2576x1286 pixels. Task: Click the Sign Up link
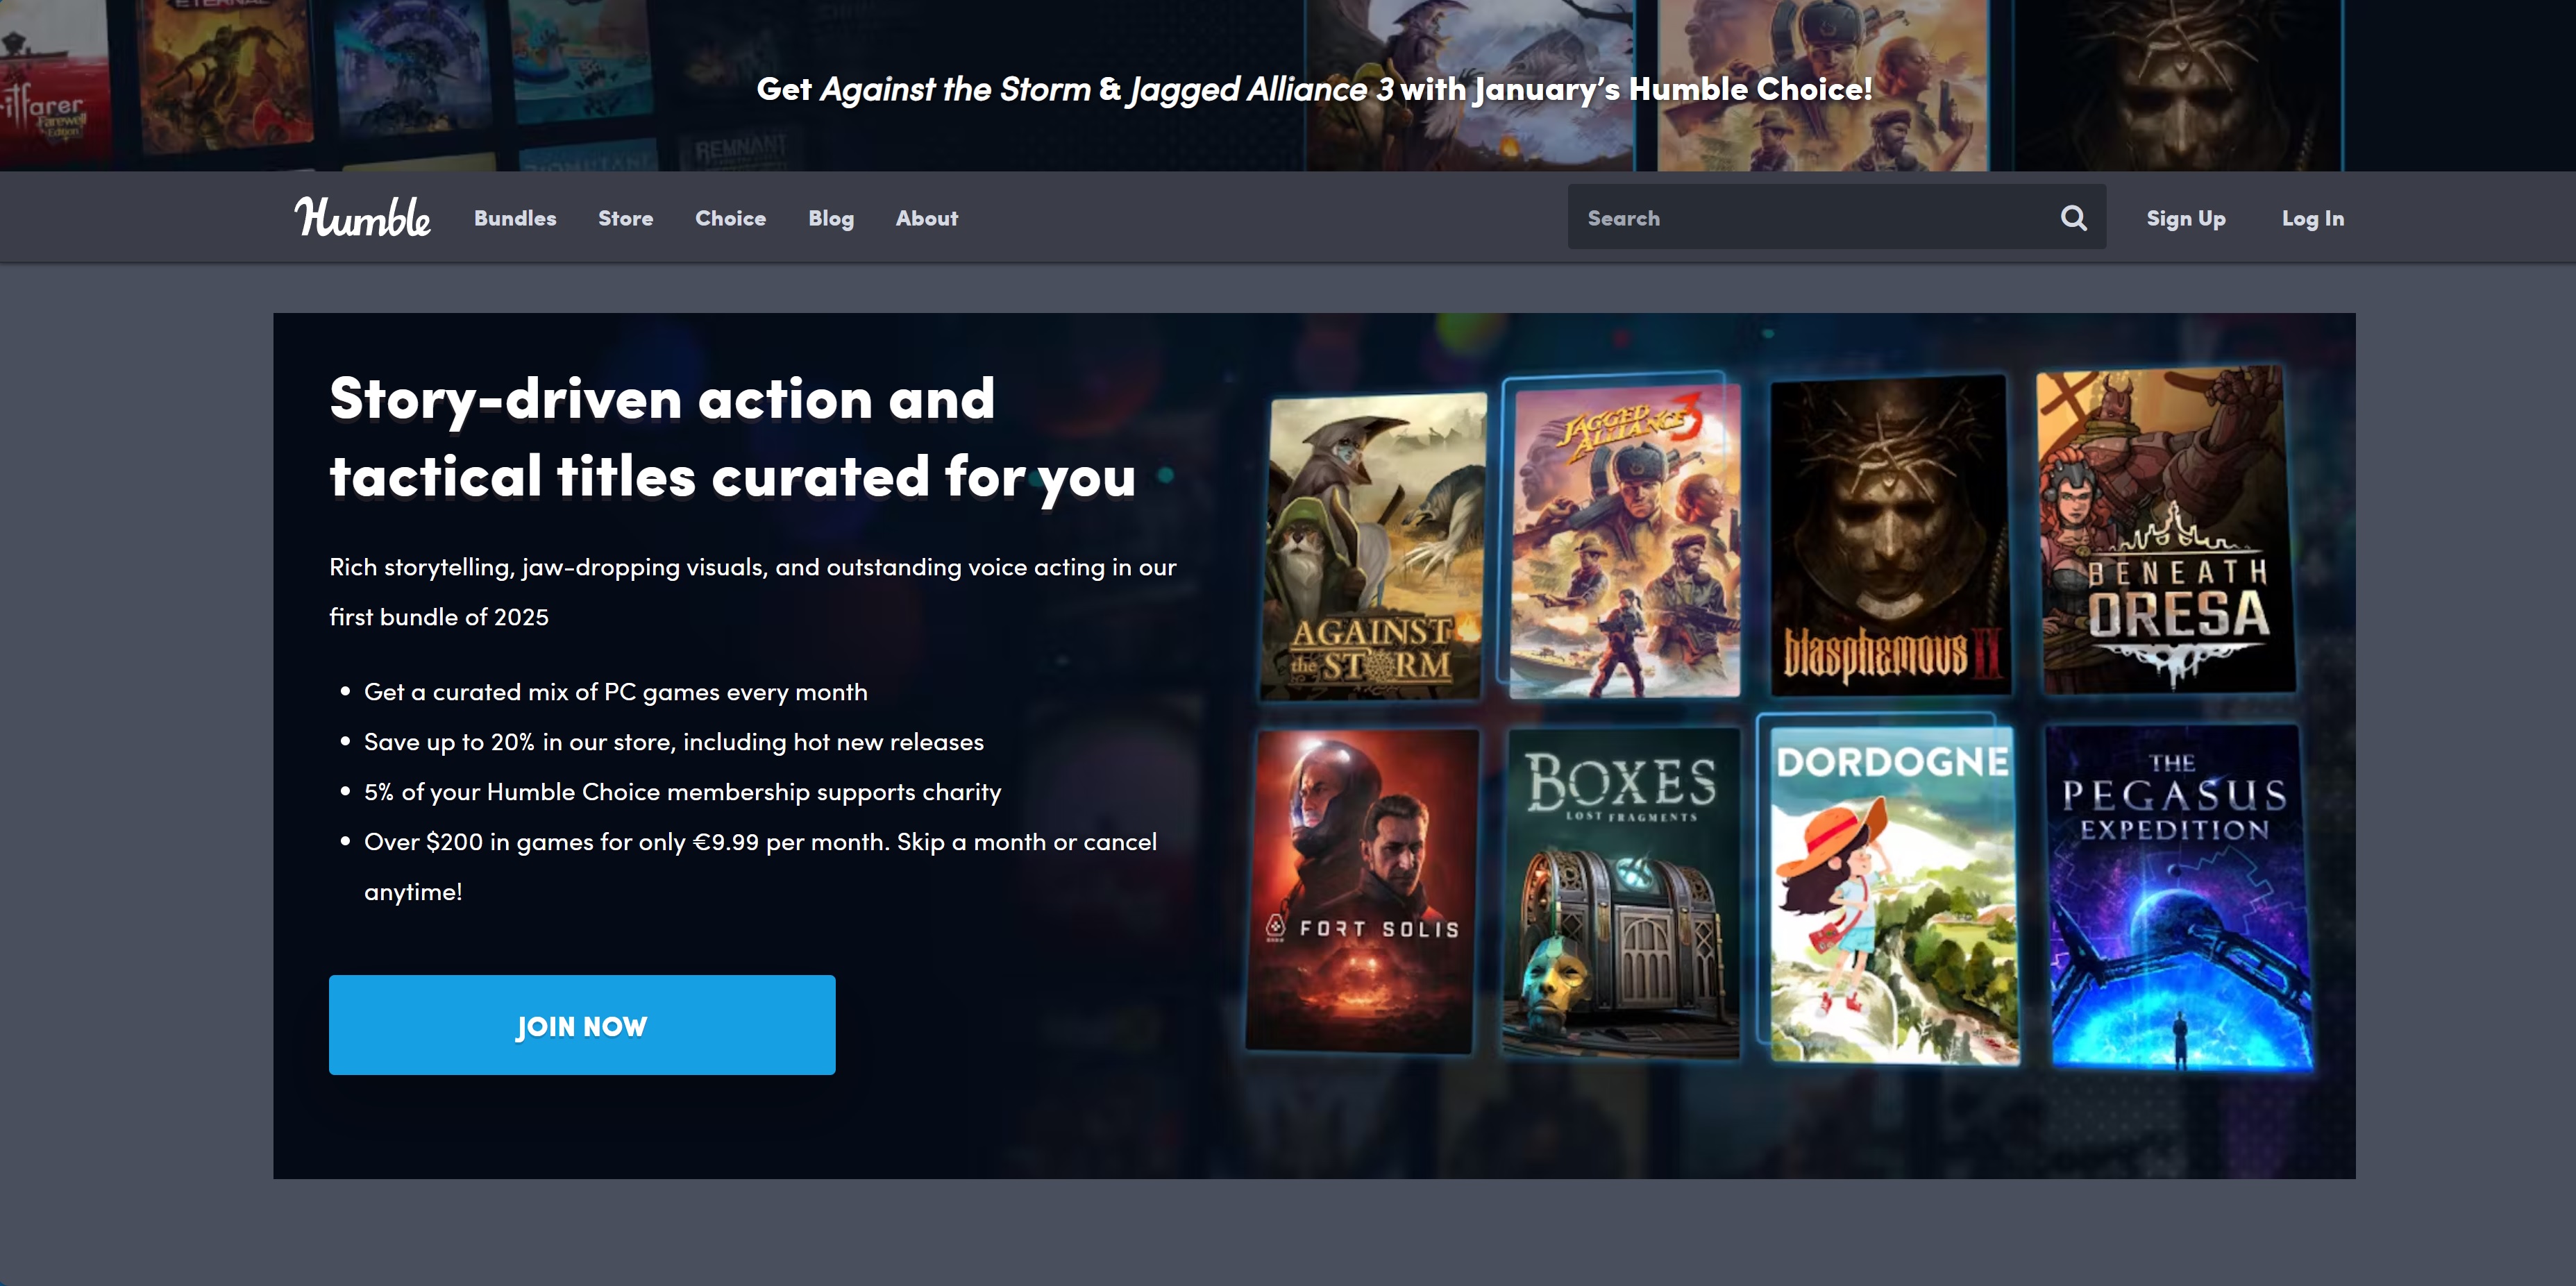click(2185, 218)
